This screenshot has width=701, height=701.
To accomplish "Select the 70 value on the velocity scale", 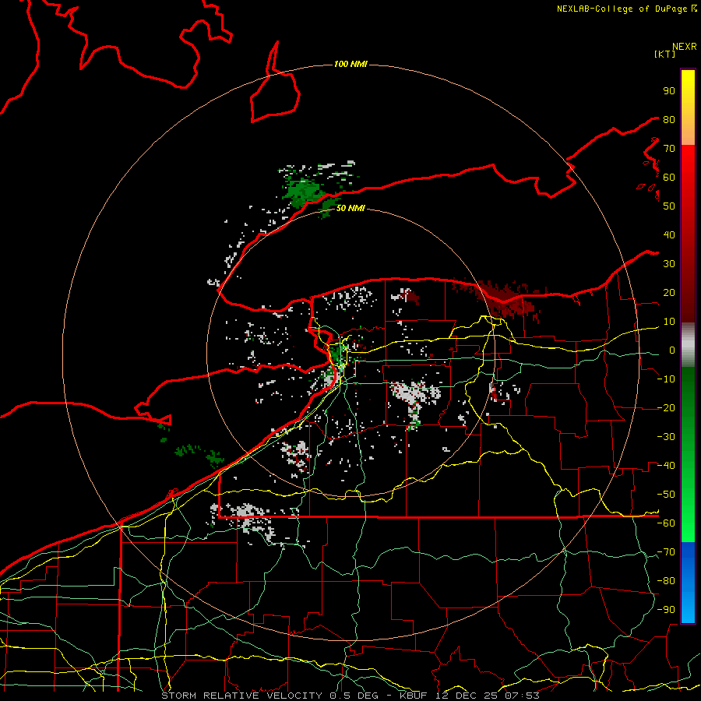I will 669,149.
